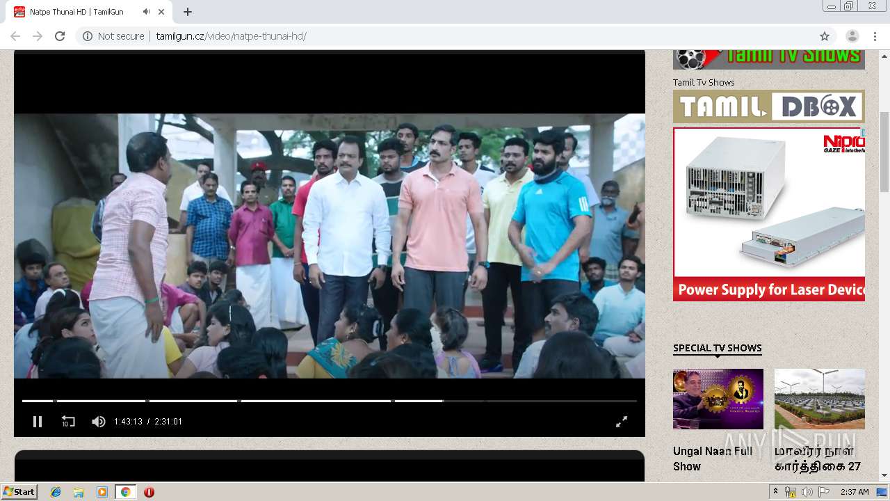Open Ungal Naan Full Show thumbnail
Viewport: 890px width, 501px height.
tap(718, 399)
